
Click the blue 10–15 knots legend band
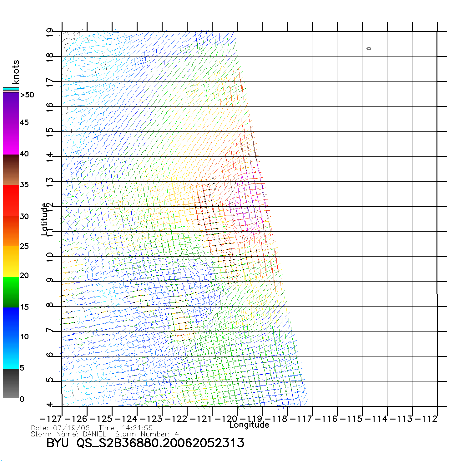click(x=11, y=322)
